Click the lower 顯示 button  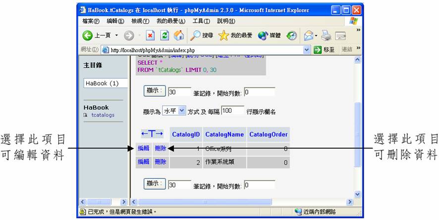(155, 184)
